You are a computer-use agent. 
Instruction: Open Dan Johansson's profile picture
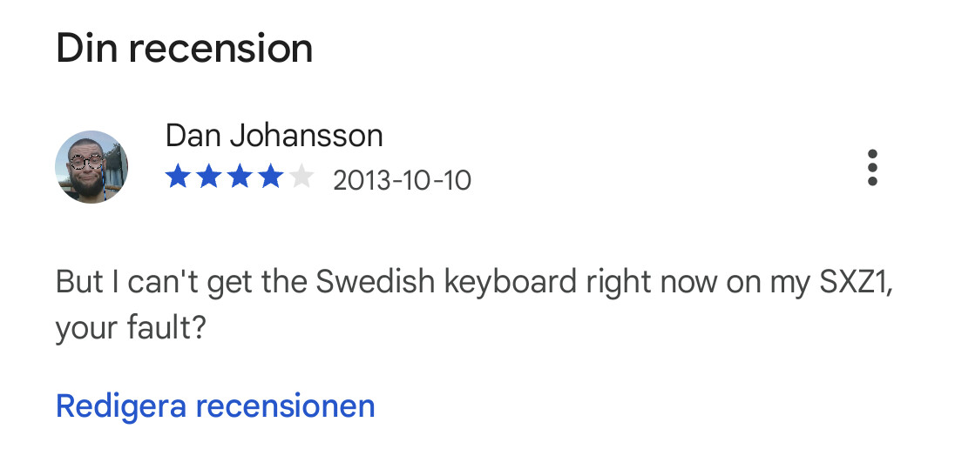tap(91, 167)
